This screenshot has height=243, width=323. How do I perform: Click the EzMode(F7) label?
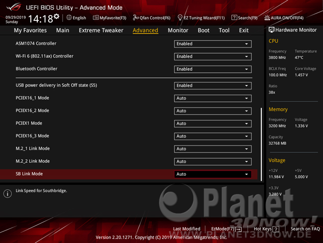point(223,229)
